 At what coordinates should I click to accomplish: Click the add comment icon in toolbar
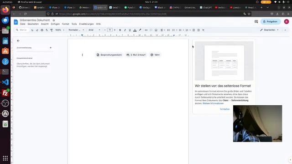151,30
